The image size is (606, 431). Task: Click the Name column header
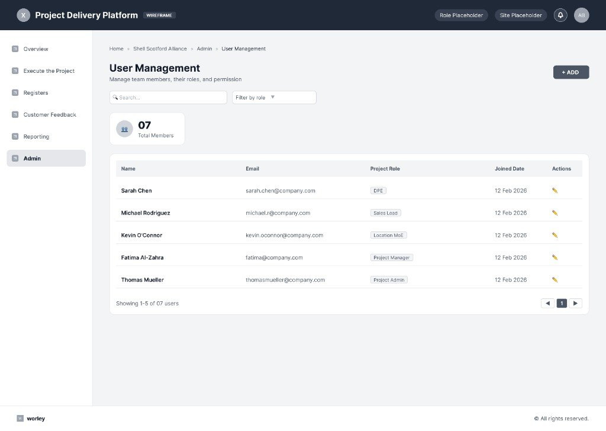pyautogui.click(x=128, y=169)
